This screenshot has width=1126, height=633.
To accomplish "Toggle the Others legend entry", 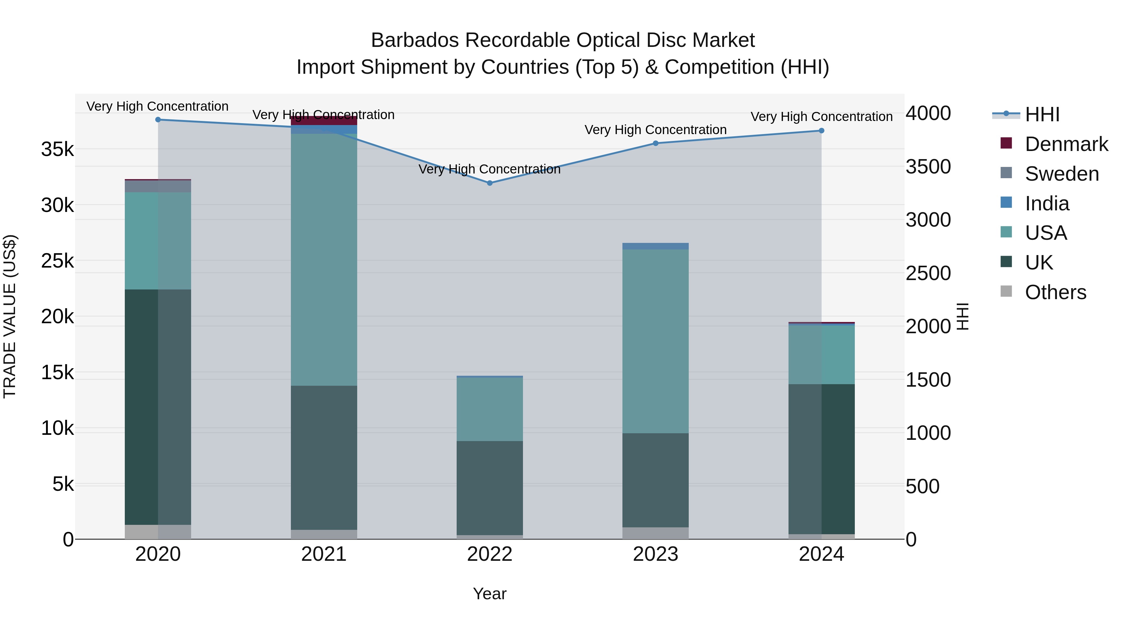I will pos(1043,292).
